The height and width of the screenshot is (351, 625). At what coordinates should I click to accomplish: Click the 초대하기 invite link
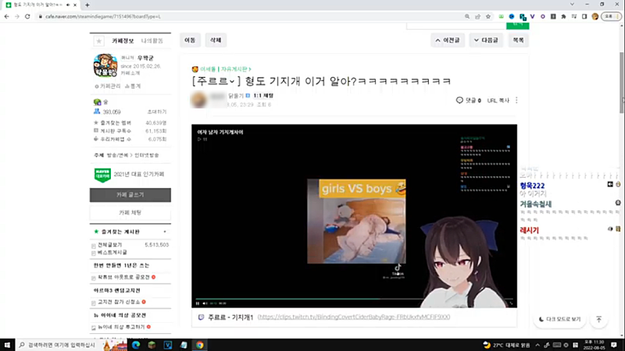(157, 112)
